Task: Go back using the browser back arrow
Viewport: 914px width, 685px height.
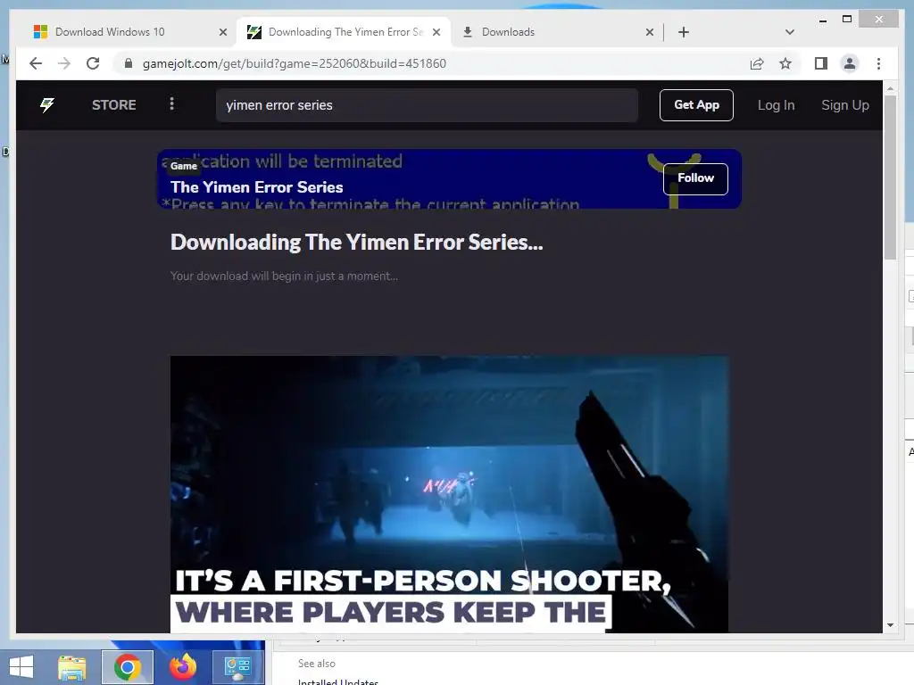Action: pos(36,63)
